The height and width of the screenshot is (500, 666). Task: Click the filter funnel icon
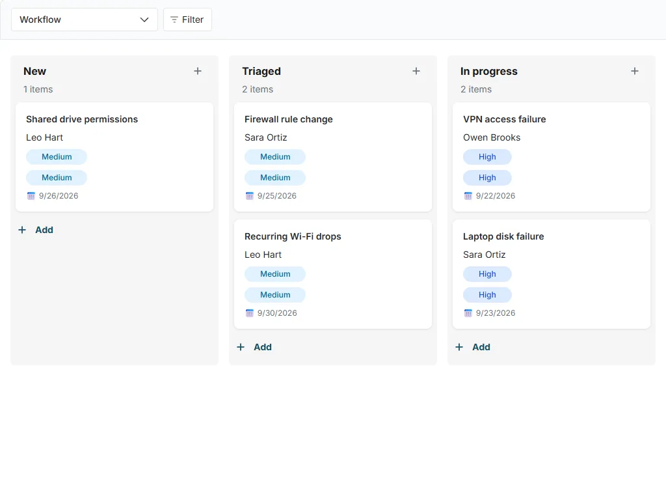pos(174,20)
